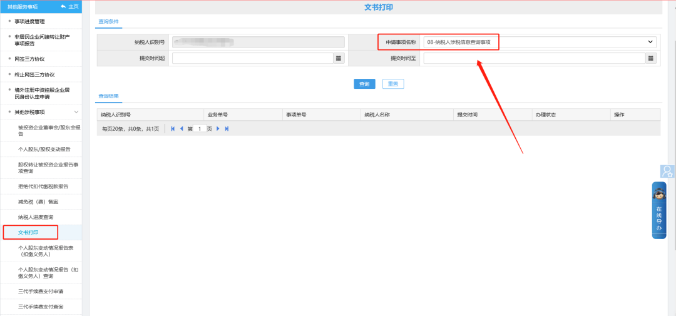Click the page number input box
Viewport: 676px width, 316px height.
coord(200,129)
